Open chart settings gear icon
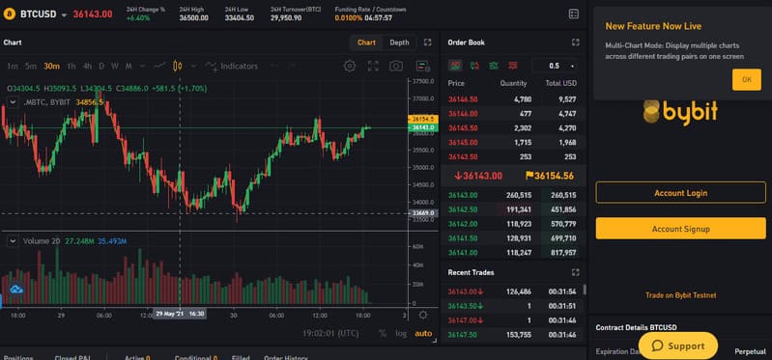This screenshot has width=772, height=360. coord(350,66)
